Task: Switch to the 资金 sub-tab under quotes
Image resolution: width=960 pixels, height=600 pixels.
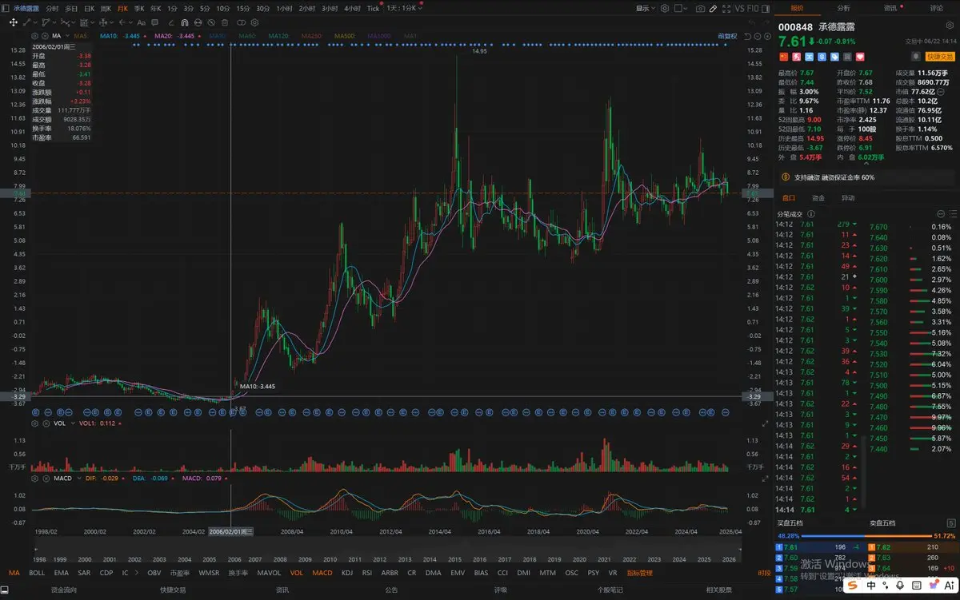Action: [818, 197]
